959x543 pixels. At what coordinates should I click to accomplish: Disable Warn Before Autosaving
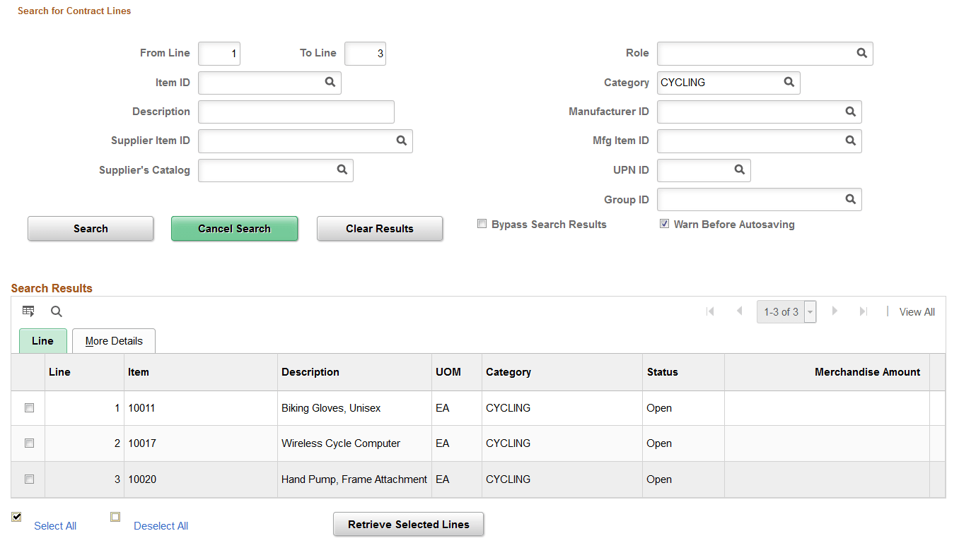pyautogui.click(x=664, y=223)
